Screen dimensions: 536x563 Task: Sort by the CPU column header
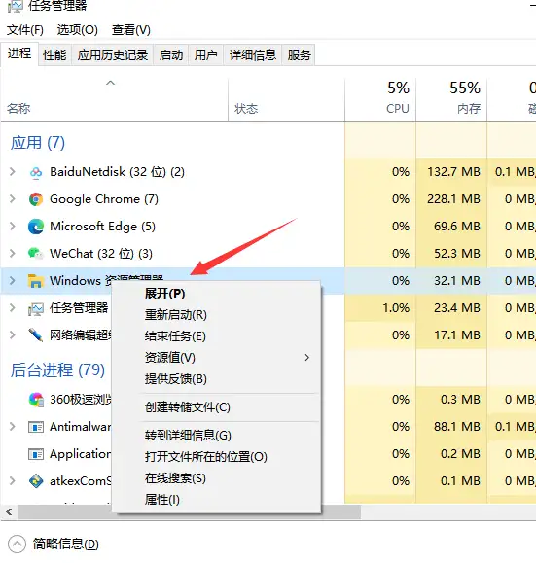click(380, 100)
